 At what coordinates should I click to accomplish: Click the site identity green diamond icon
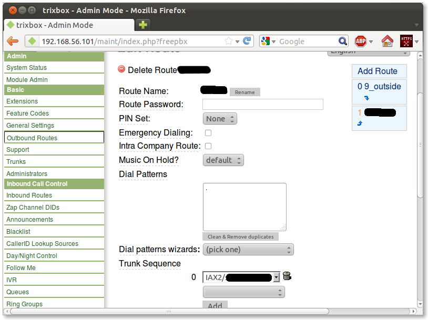[x=32, y=41]
